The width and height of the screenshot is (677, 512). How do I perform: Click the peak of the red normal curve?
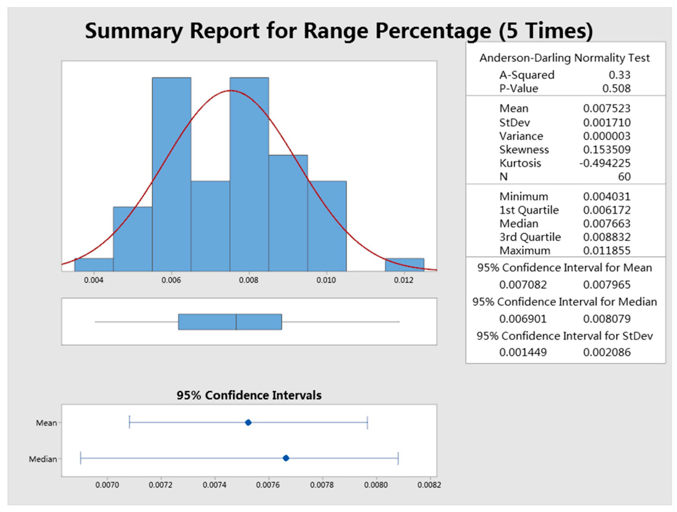(x=231, y=91)
